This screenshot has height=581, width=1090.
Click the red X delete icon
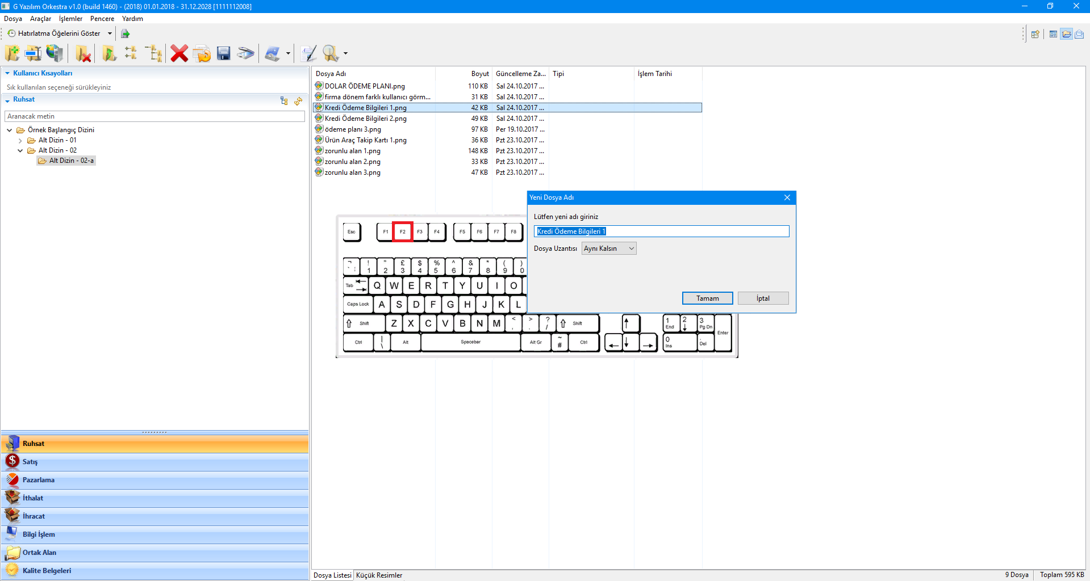click(x=179, y=53)
